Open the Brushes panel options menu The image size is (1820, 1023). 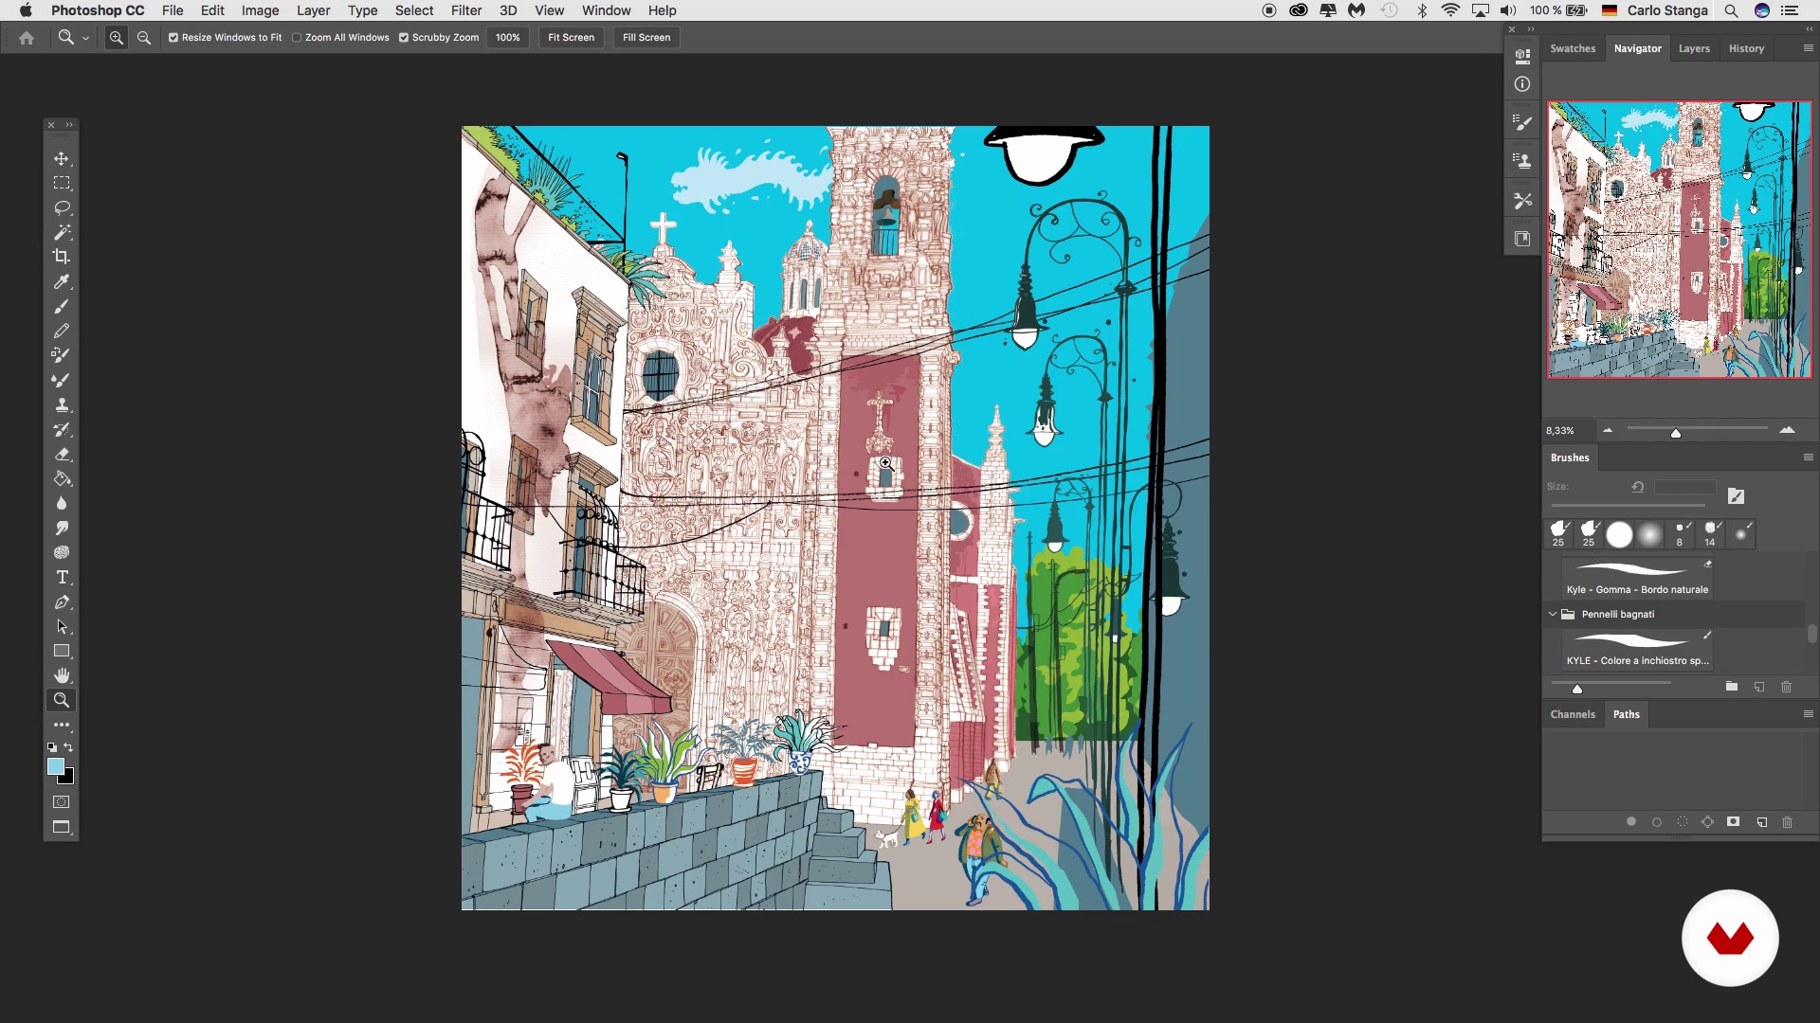point(1808,458)
